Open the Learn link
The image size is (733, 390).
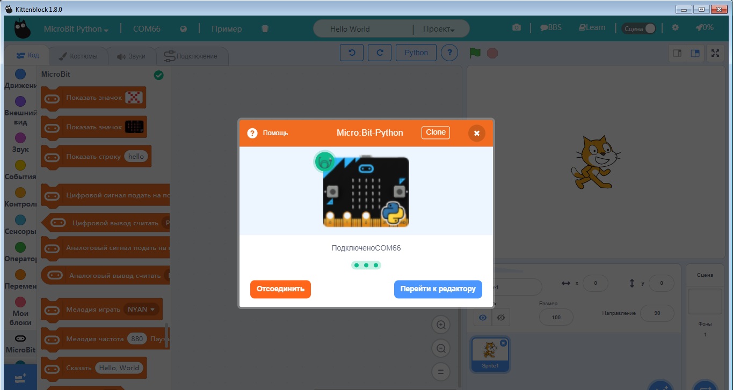(592, 27)
